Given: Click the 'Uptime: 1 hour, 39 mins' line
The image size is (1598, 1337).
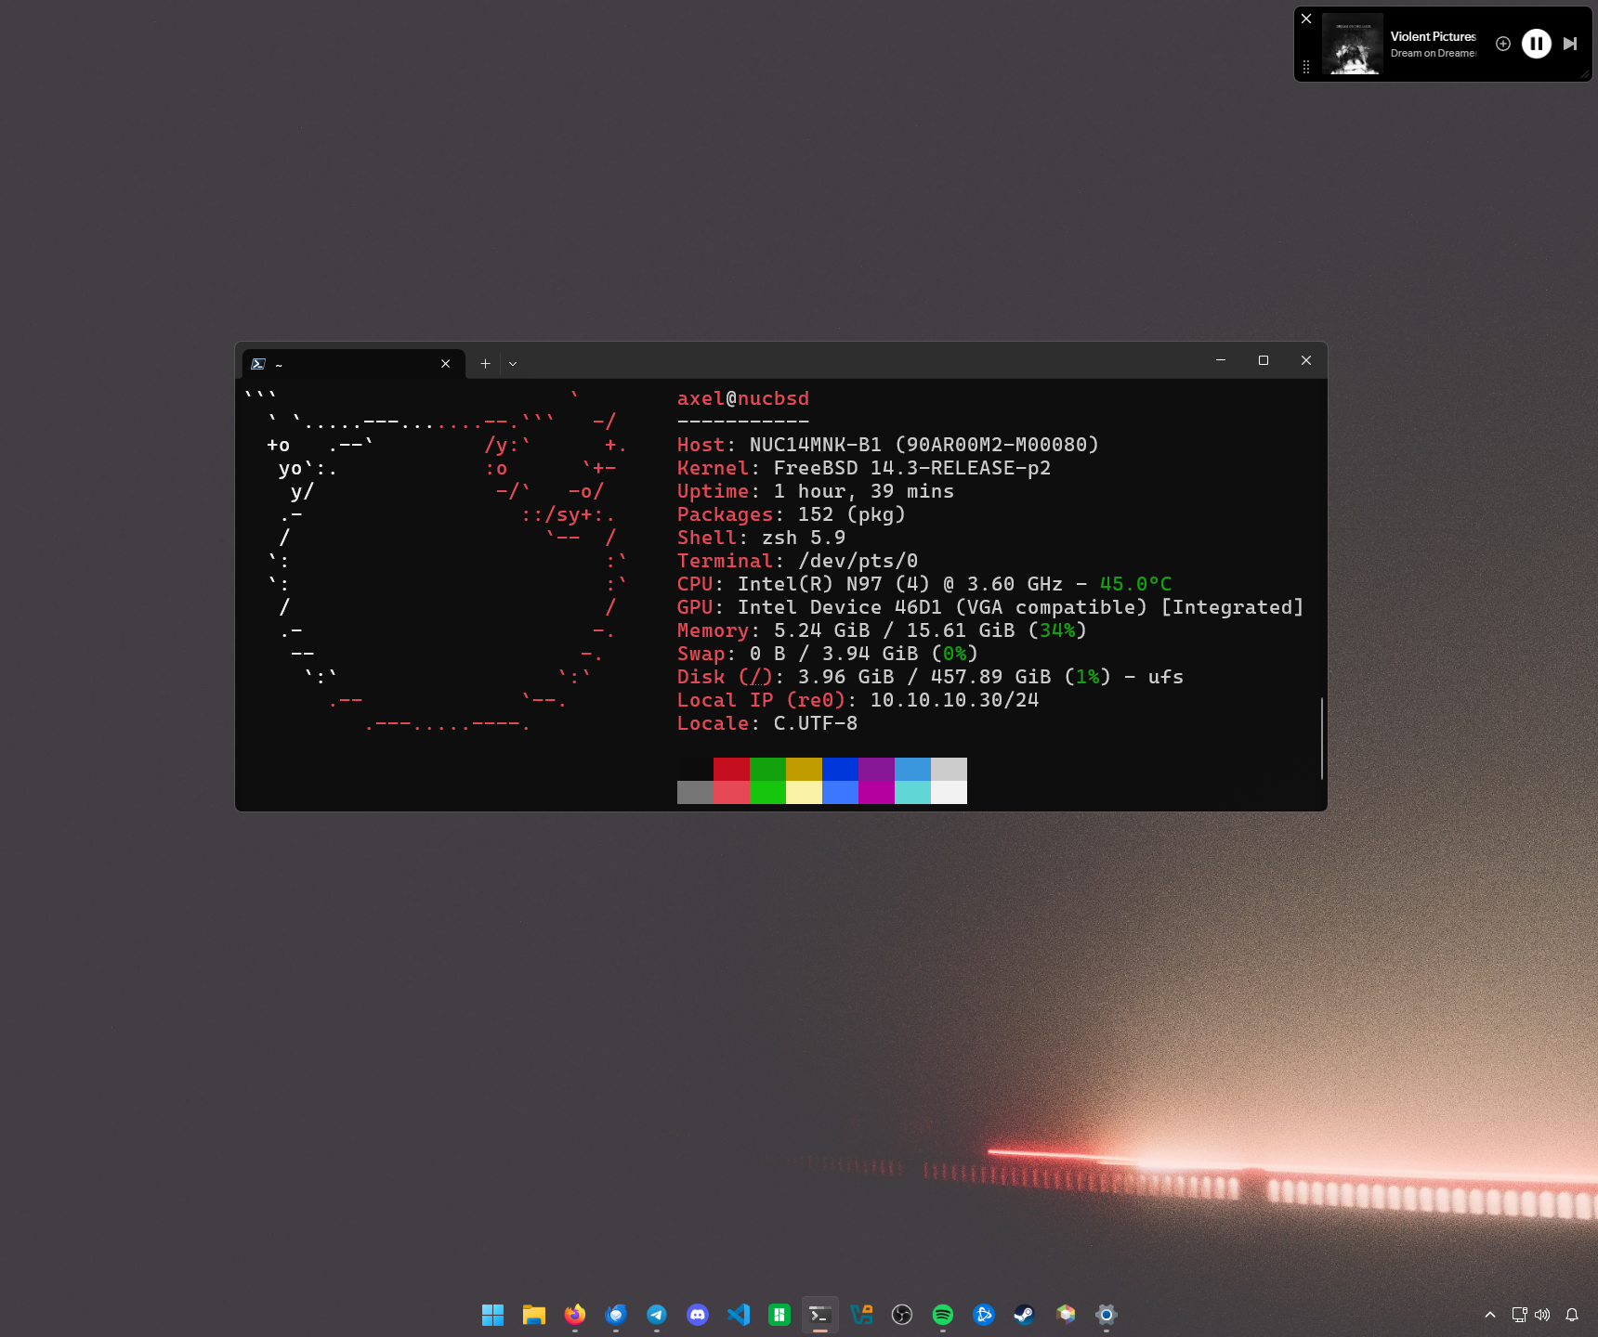Looking at the screenshot, I should (x=816, y=491).
